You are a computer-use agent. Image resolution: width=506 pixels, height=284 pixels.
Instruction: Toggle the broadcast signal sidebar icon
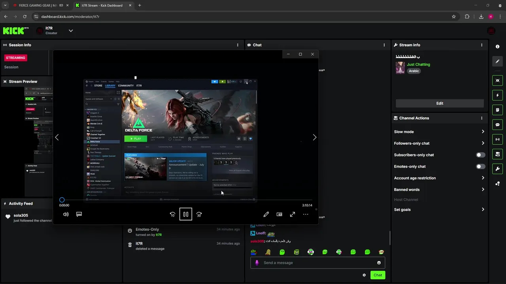coord(497,139)
